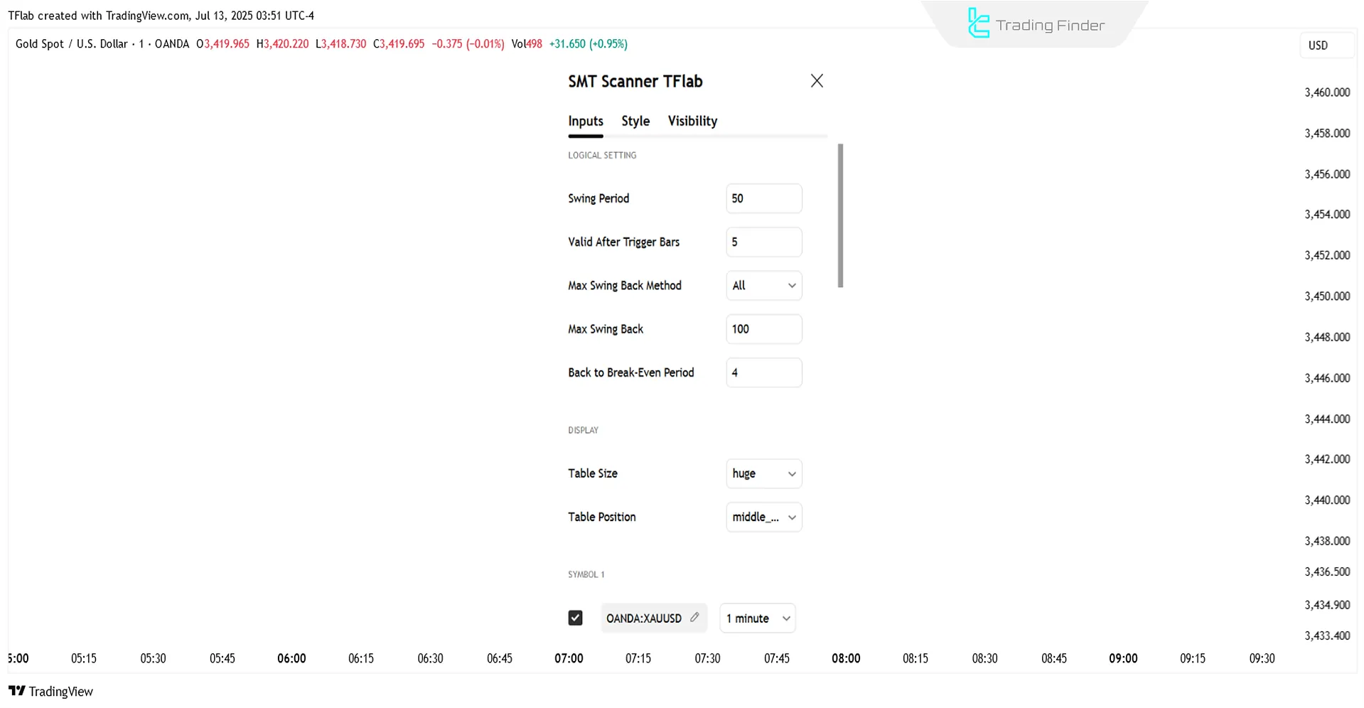Click the Valid After Trigger Bars field
The image size is (1364, 708).
click(763, 242)
